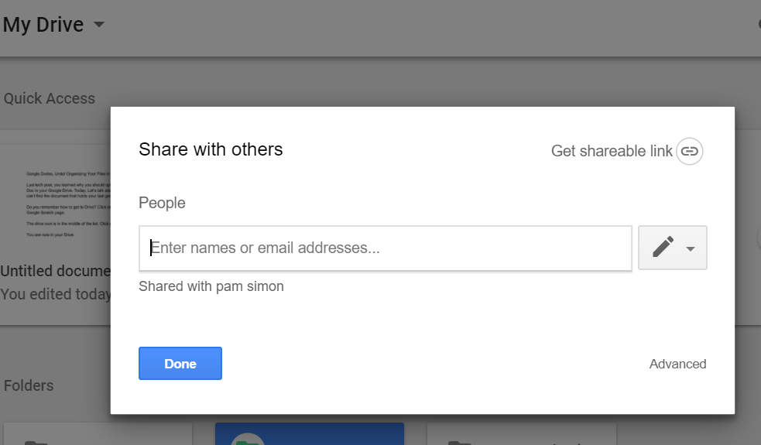Click the Quick Access heading
The image size is (761, 445).
(x=50, y=98)
